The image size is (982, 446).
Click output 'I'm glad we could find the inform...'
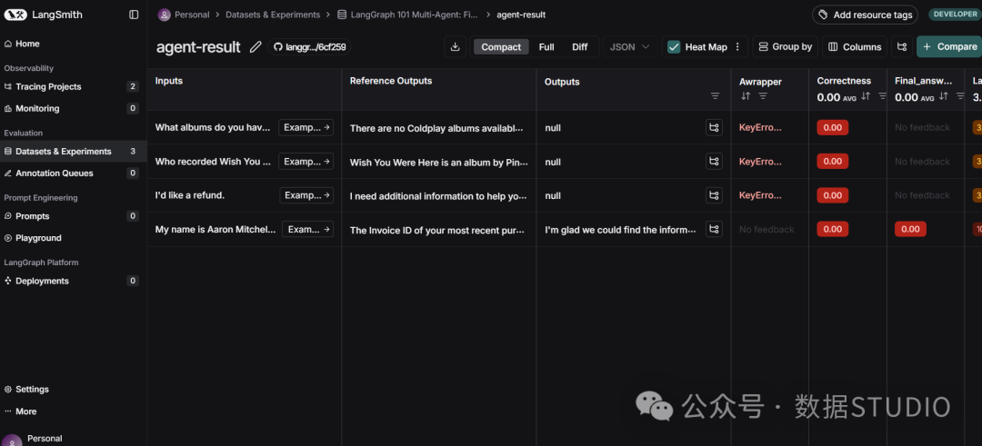(x=620, y=230)
